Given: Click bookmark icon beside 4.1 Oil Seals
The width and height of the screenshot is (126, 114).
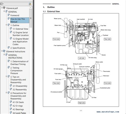Looking at the screenshot, I should point(11,102).
